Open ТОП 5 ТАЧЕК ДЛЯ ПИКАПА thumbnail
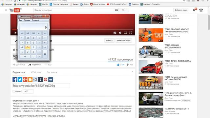The height and width of the screenshot is (118, 210). pos(151,67)
